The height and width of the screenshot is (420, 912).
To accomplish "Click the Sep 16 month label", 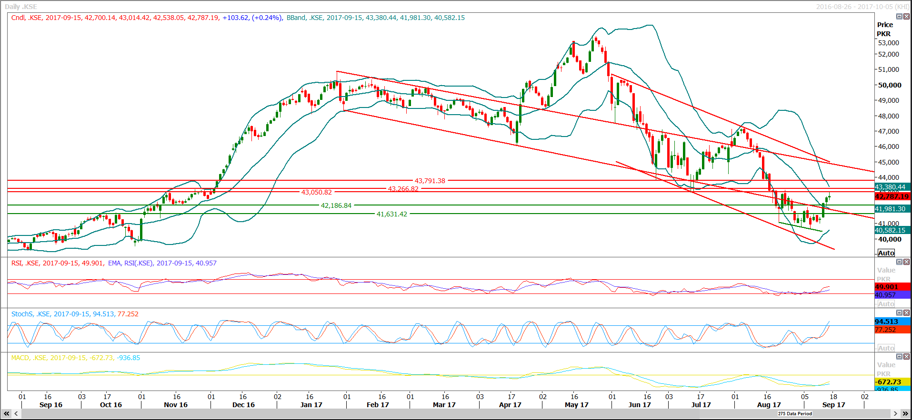I will 51,405.
